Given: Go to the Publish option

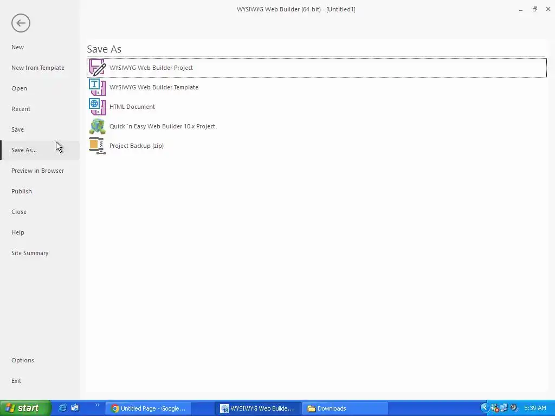Looking at the screenshot, I should click(x=22, y=191).
